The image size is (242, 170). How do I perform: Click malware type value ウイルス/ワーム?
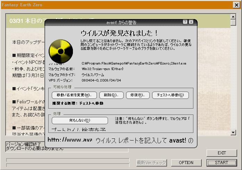93,75
